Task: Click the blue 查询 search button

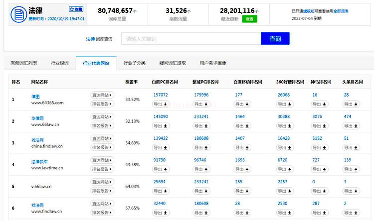Action: (x=275, y=39)
